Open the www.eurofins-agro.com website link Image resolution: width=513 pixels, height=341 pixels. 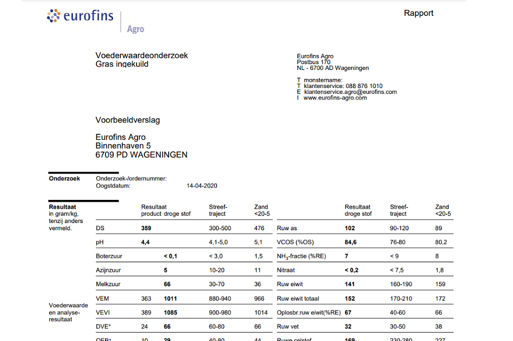(335, 98)
